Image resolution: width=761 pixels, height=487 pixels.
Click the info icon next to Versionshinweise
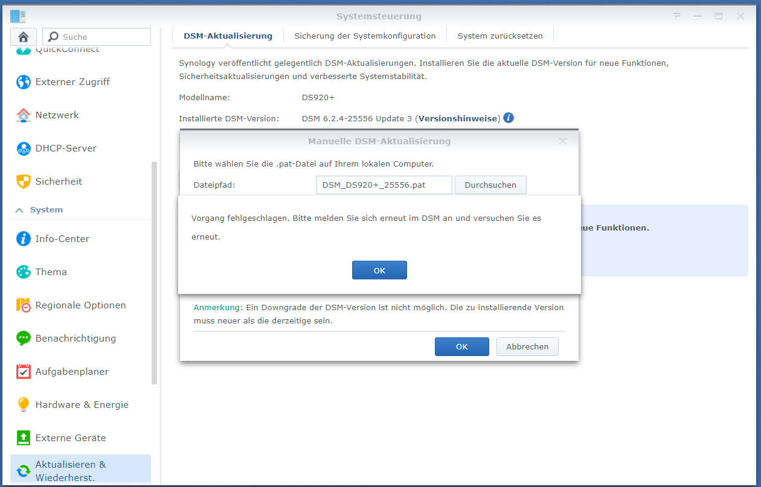pos(509,118)
